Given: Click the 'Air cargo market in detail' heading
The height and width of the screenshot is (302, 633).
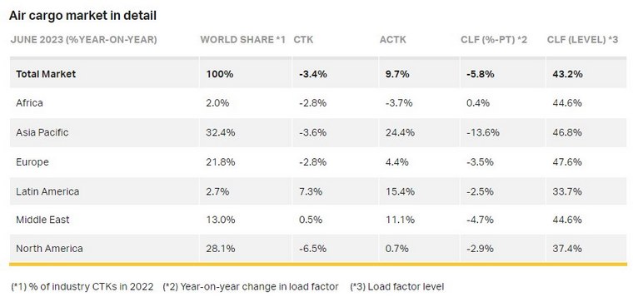Looking at the screenshot, I should 82,16.
